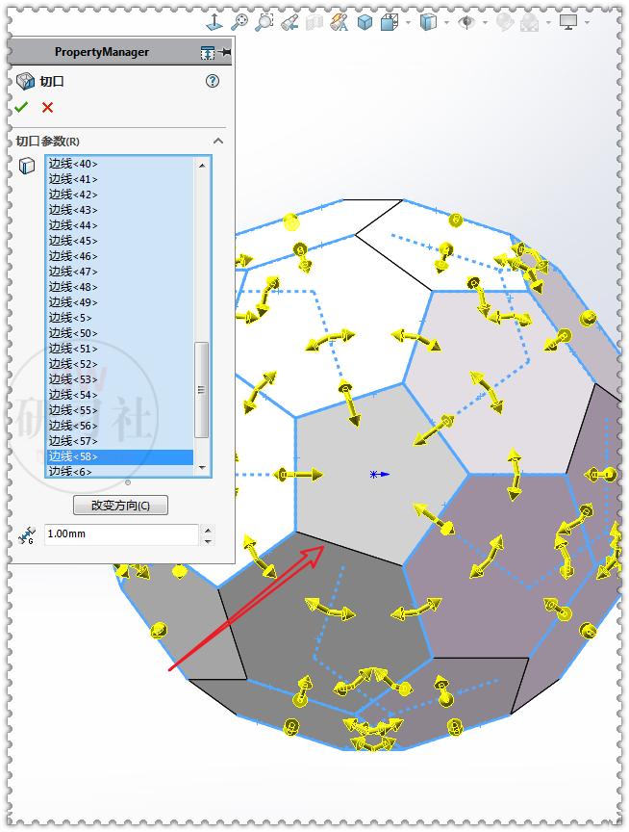This screenshot has width=629, height=832.
Task: Select 边线<40> in the list
Action: click(120, 164)
